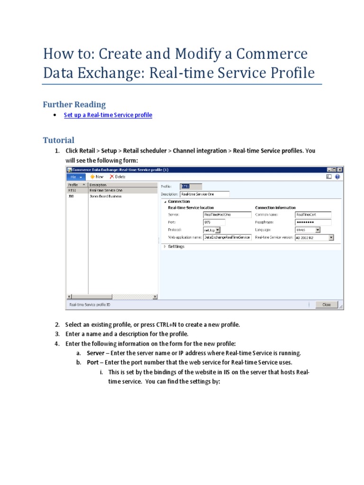Click the Port input field
Image resolution: width=364 pixels, height=485 pixels.
pyautogui.click(x=214, y=222)
